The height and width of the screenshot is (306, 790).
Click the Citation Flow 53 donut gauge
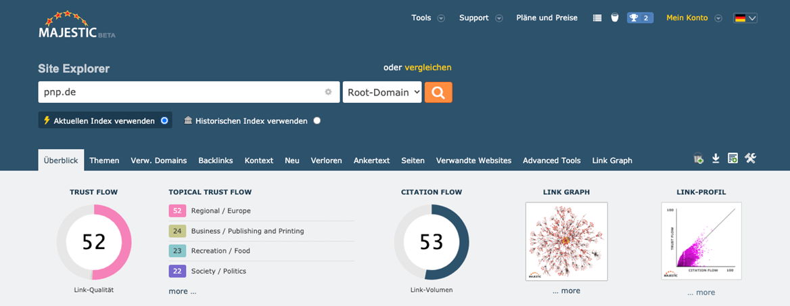tap(432, 242)
